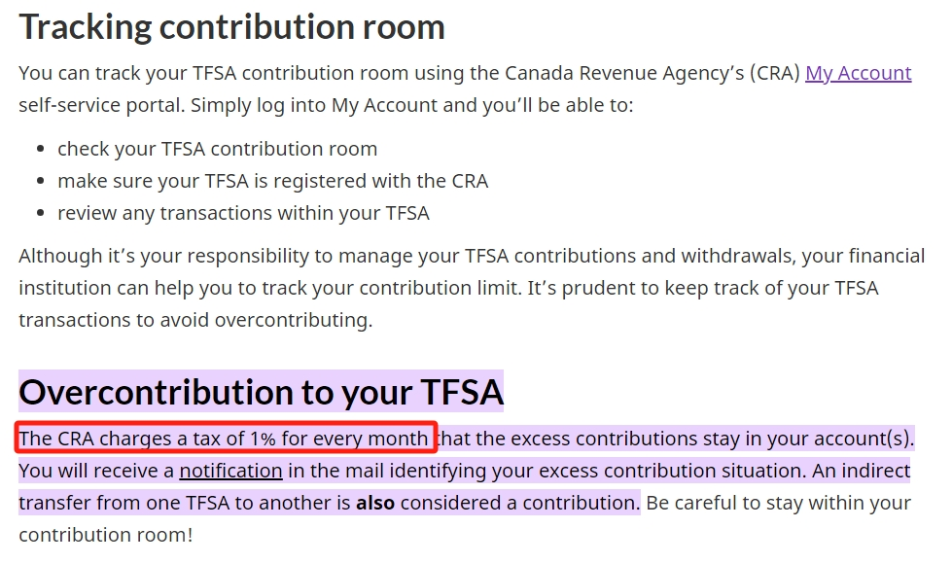Viewport: 952px width, 563px height.
Task: Click the Overcontribution to your TFSA heading
Action: [261, 392]
